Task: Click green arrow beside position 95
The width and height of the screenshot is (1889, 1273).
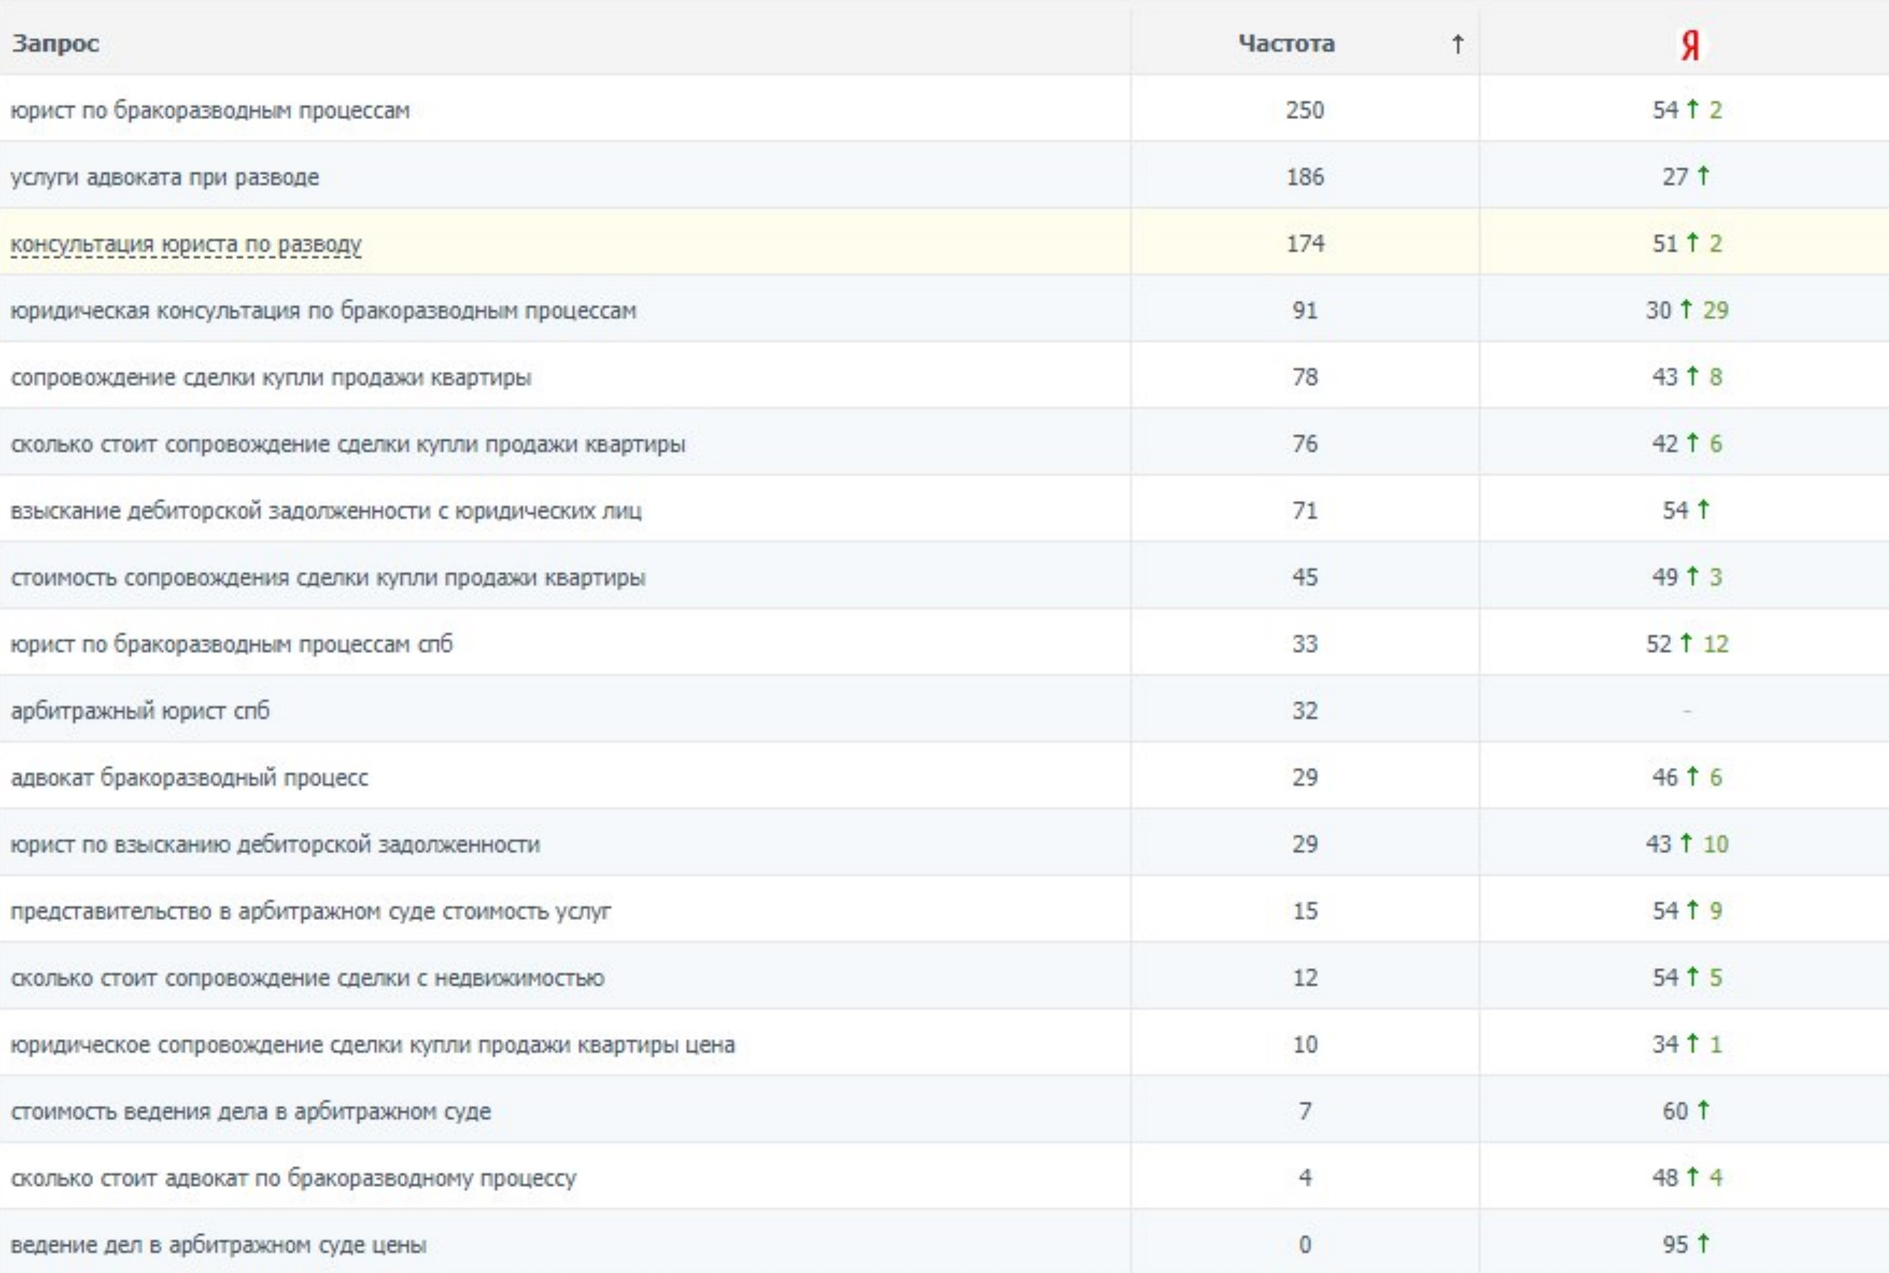Action: [x=1703, y=1243]
